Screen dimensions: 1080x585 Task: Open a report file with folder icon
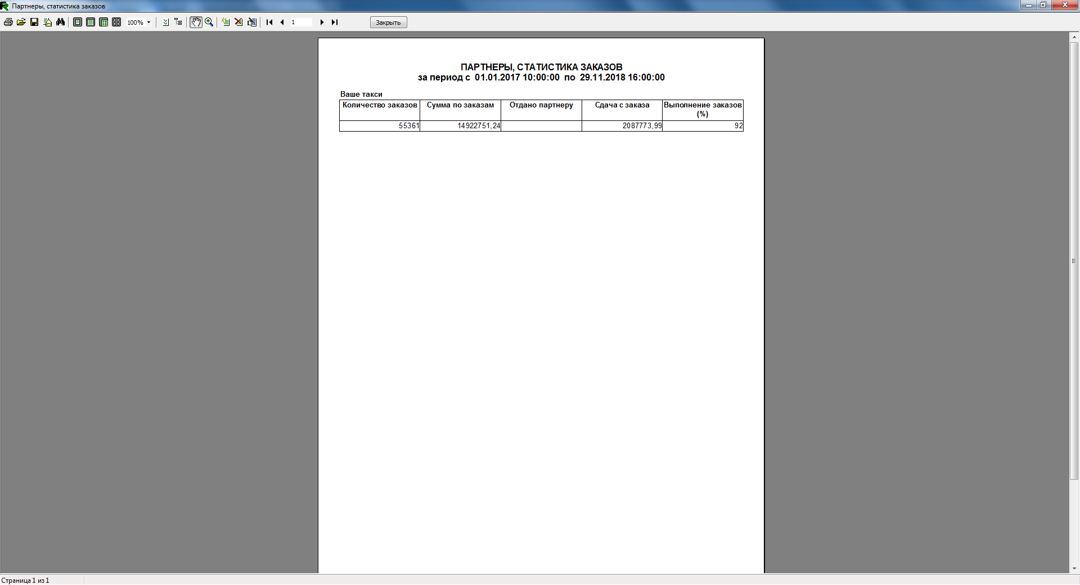point(21,22)
